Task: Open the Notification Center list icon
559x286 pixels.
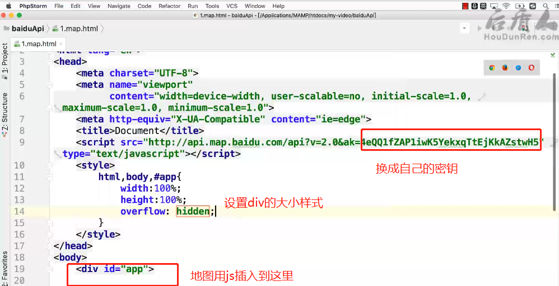Action: (556, 6)
